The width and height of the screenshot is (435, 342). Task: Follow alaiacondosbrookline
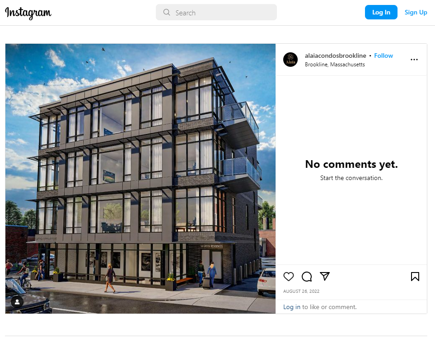point(384,55)
